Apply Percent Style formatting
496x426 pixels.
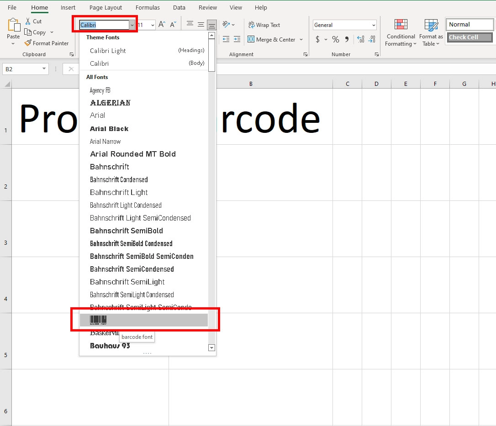click(x=336, y=40)
